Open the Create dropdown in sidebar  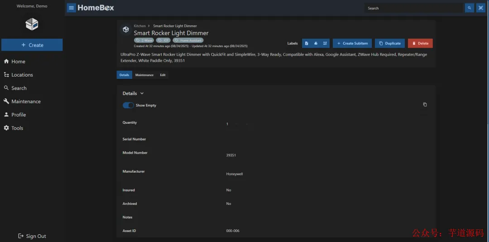click(32, 45)
